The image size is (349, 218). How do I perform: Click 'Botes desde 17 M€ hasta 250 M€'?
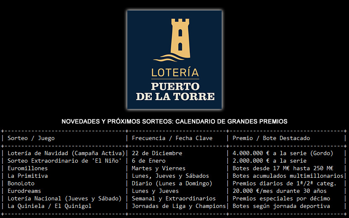pyautogui.click(x=283, y=169)
